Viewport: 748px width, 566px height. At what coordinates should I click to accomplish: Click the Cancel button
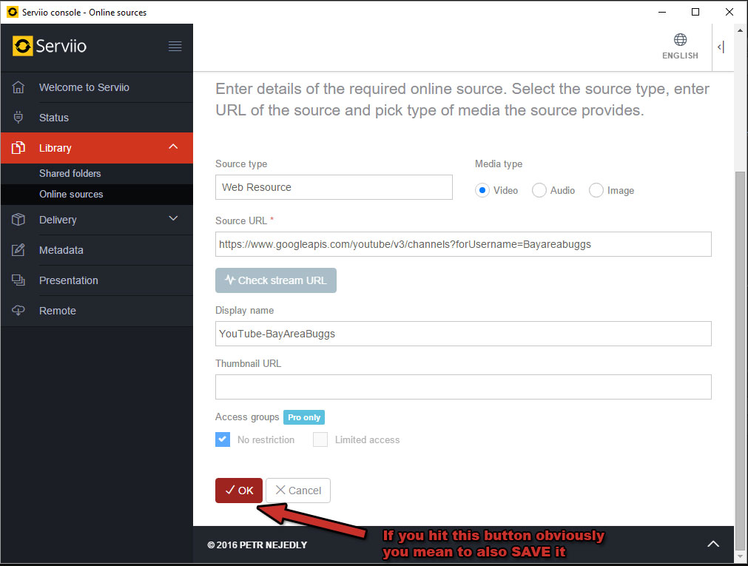pyautogui.click(x=298, y=491)
